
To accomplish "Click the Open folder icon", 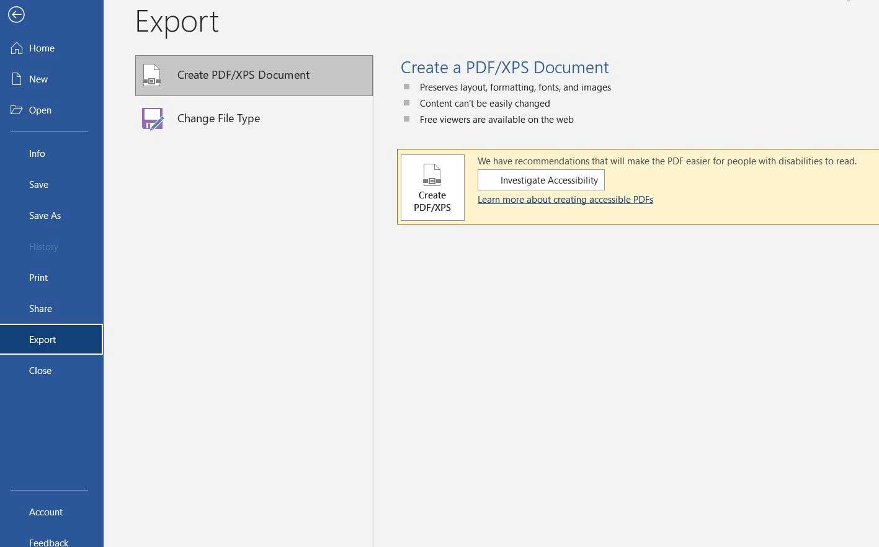I will coord(17,110).
